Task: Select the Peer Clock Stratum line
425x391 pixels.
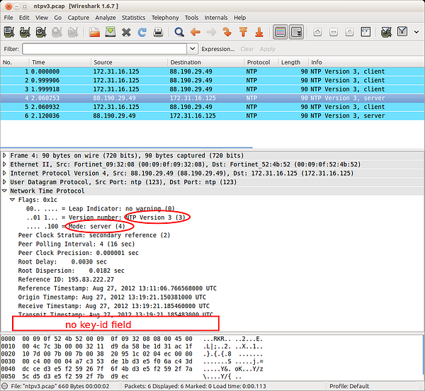Action: click(x=94, y=235)
